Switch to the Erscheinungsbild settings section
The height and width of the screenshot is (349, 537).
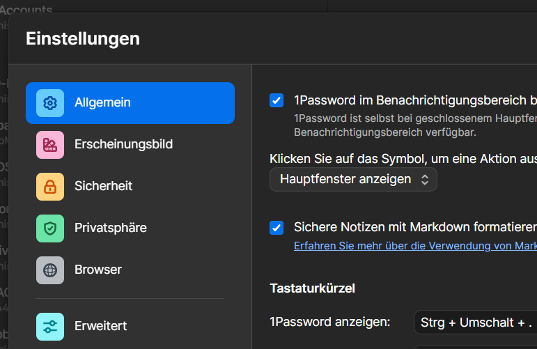123,145
